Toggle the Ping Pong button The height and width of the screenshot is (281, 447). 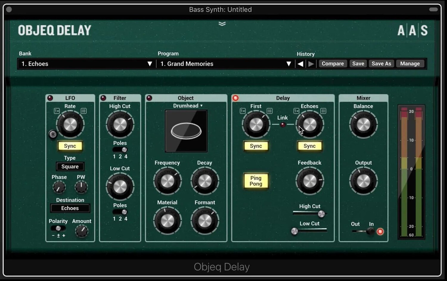pyautogui.click(x=256, y=181)
